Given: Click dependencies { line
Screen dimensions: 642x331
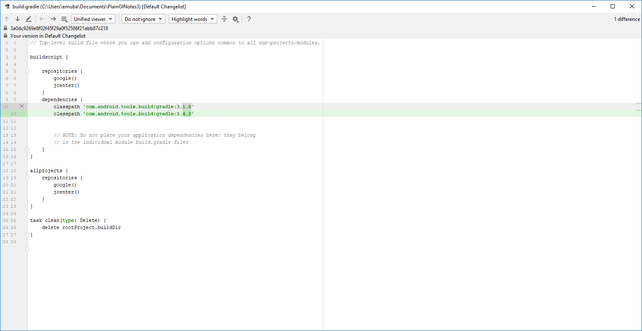Looking at the screenshot, I should point(62,99).
